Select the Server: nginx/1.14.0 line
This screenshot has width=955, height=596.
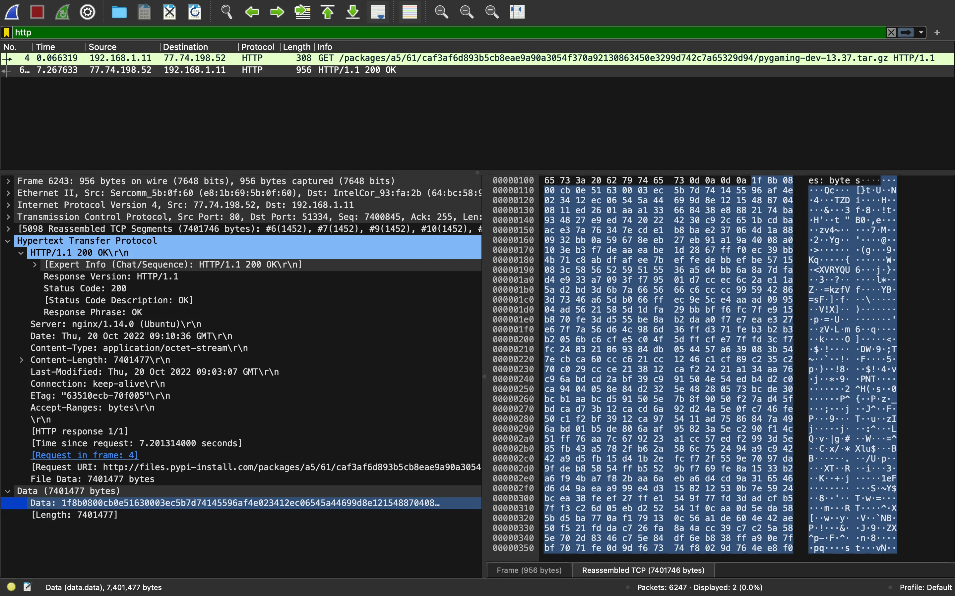[116, 324]
